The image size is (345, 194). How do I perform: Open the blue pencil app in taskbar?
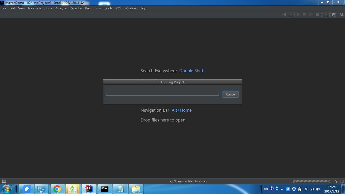27,189
